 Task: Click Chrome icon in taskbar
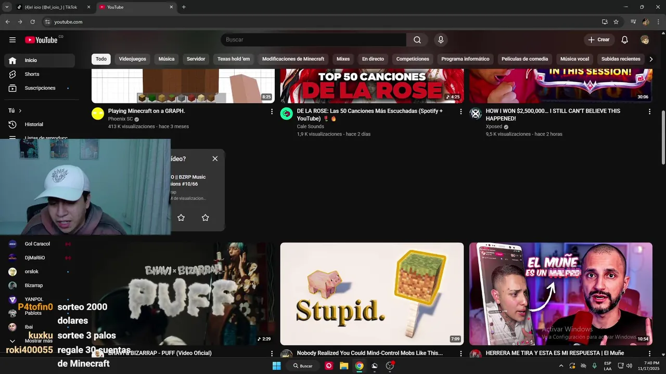359,366
